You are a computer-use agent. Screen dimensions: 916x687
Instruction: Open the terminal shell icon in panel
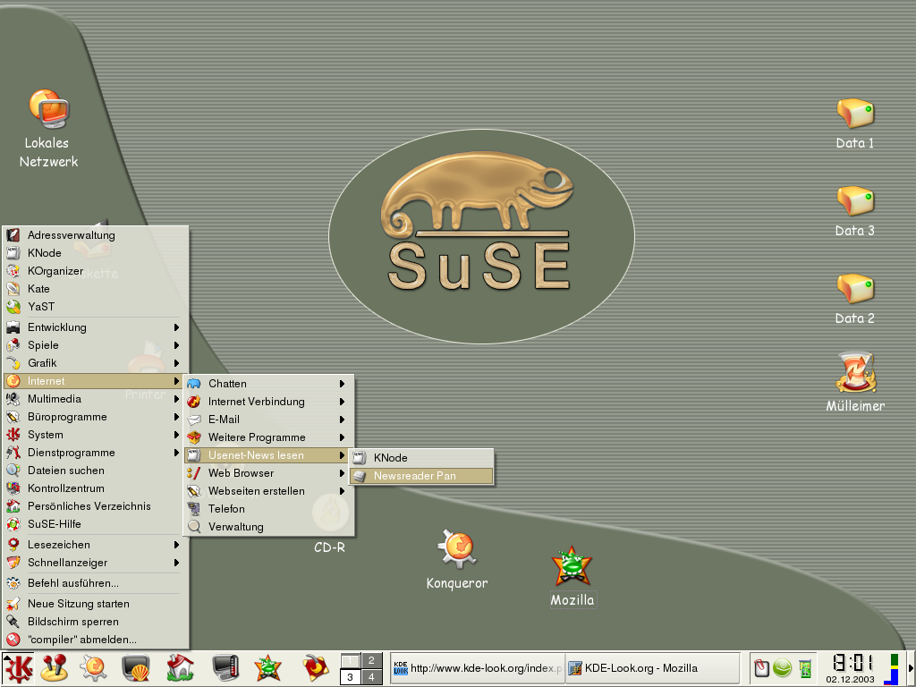click(x=136, y=667)
